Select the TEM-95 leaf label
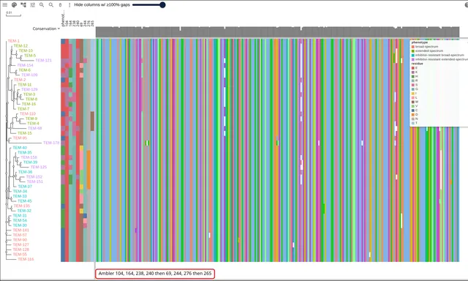This screenshot has width=468, height=281. tap(20, 138)
